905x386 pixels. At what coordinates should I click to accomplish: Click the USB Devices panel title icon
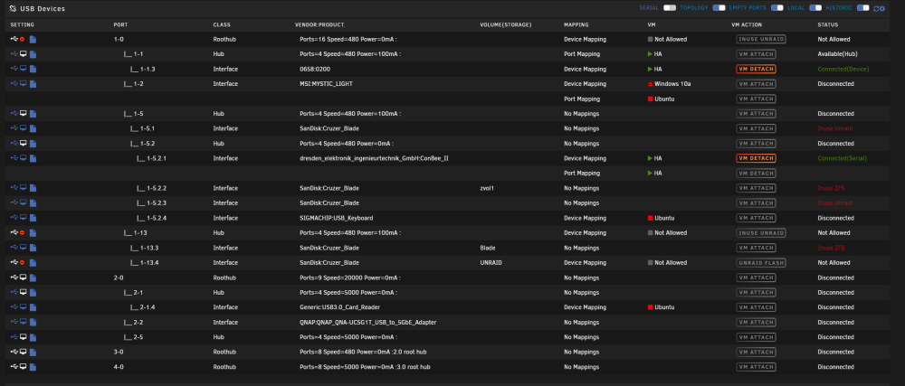(x=13, y=9)
